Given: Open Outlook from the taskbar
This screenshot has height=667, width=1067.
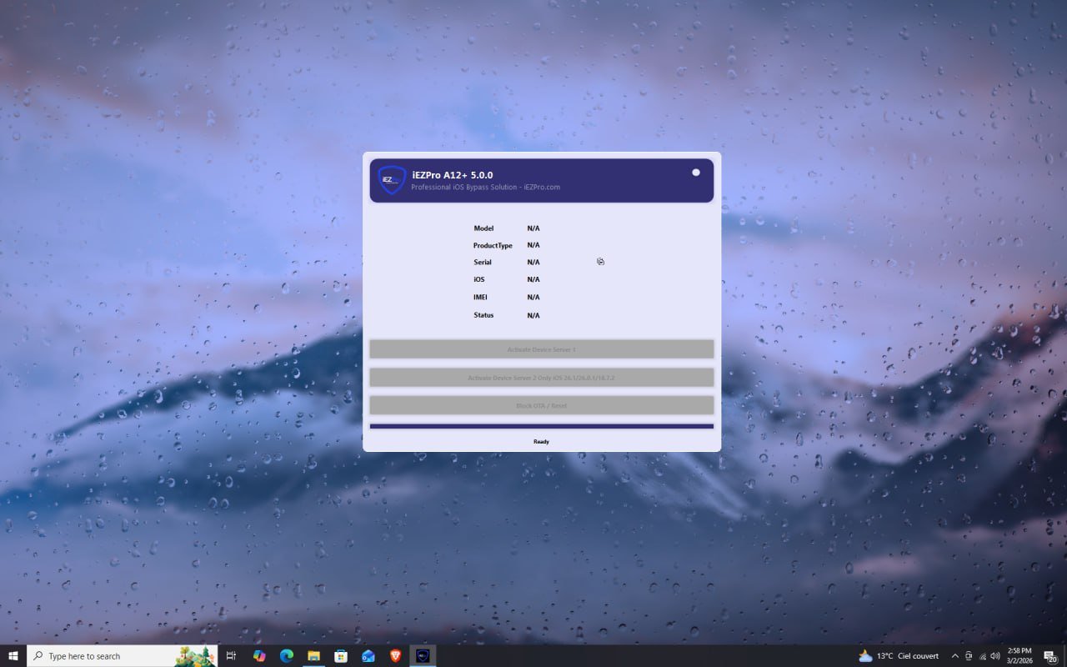Looking at the screenshot, I should coord(368,656).
